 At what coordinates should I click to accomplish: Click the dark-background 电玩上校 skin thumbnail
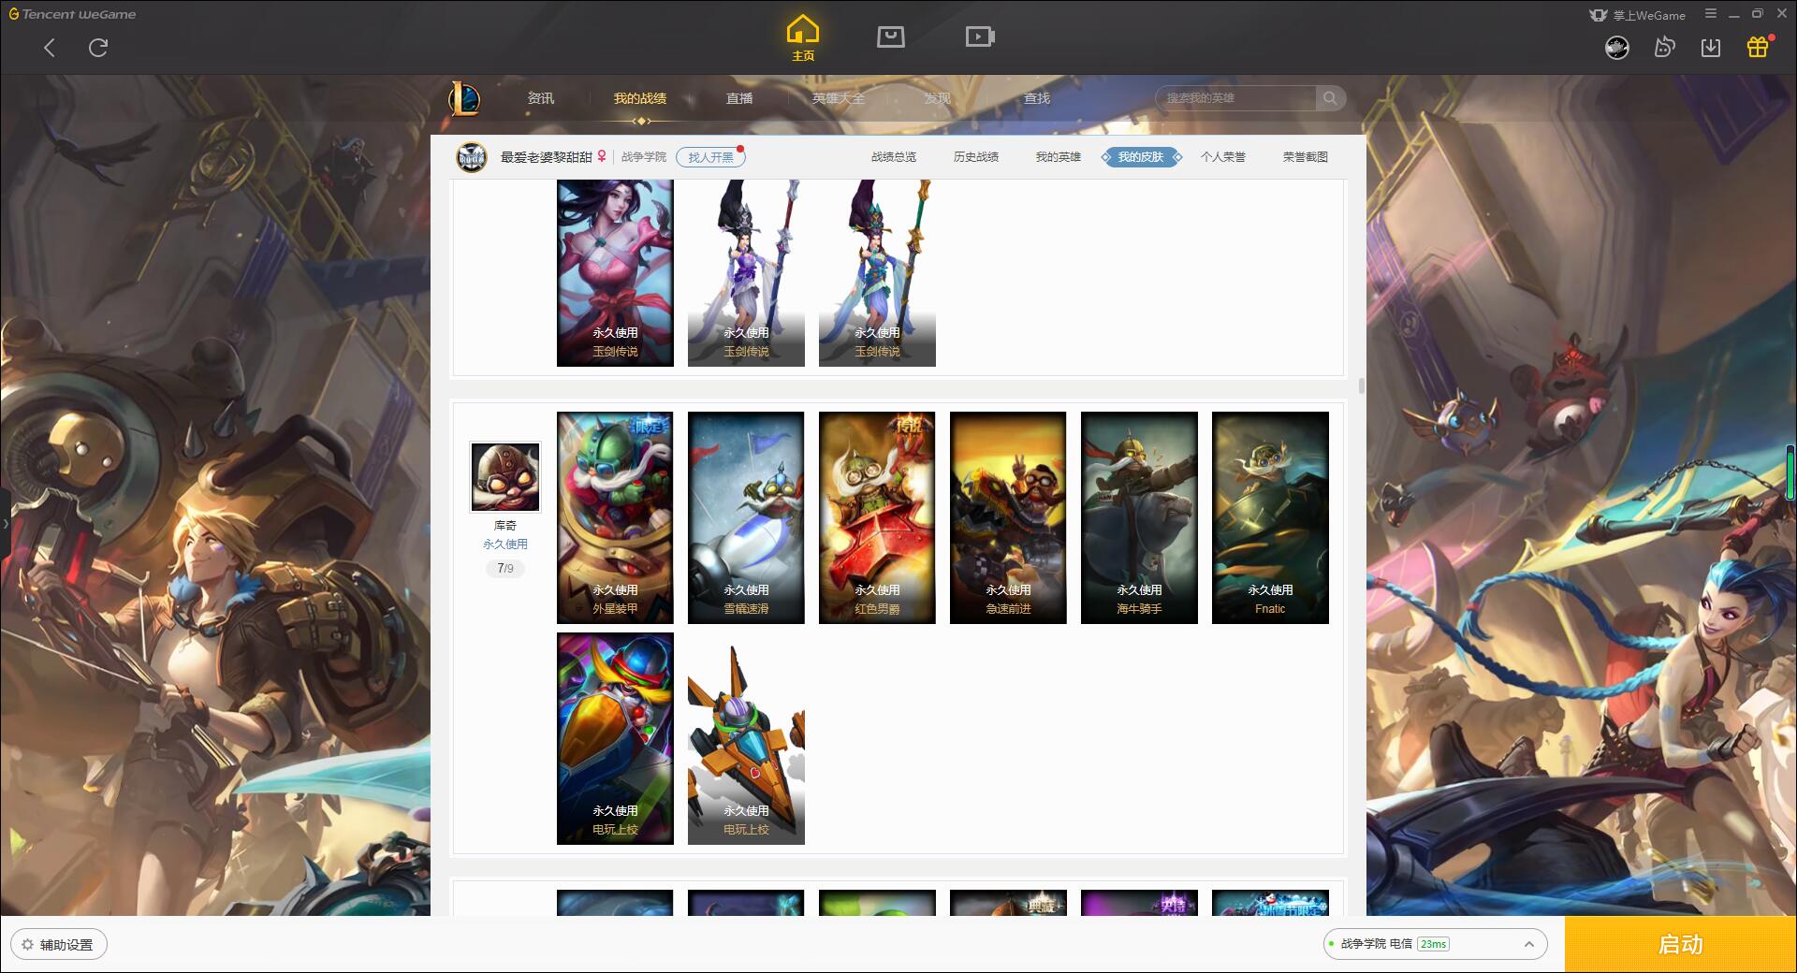coord(615,738)
